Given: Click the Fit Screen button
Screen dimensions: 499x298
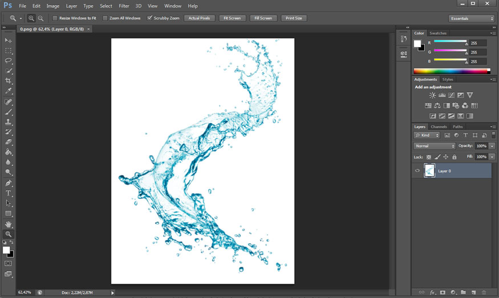Looking at the screenshot, I should point(232,18).
